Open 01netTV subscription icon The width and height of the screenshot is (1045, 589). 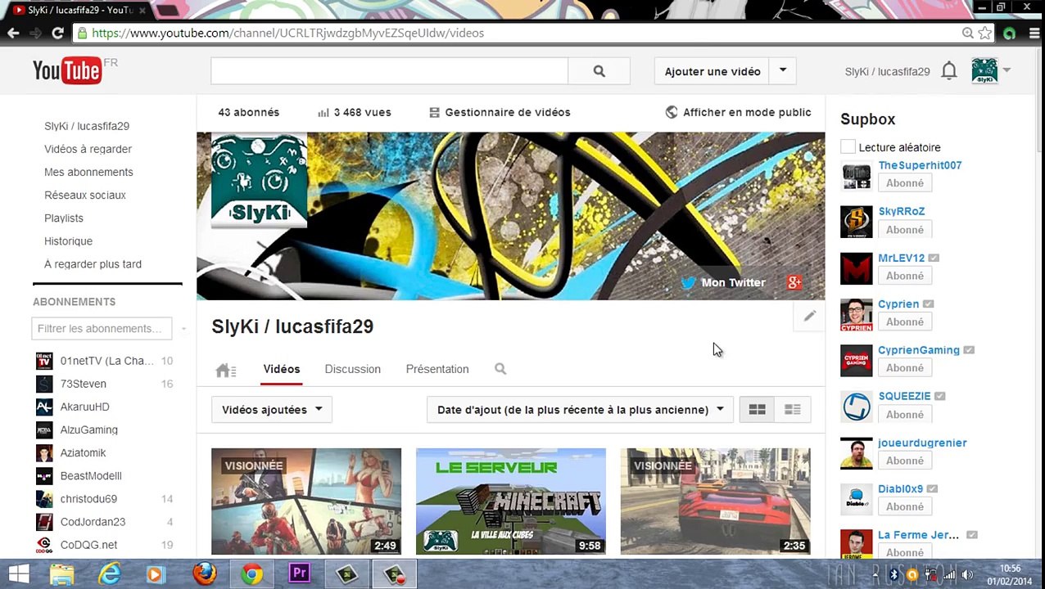coord(44,361)
